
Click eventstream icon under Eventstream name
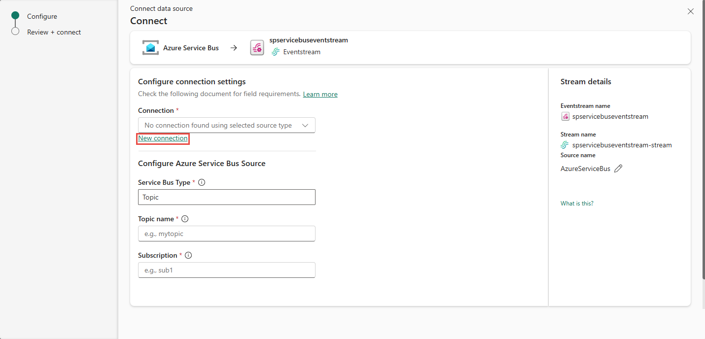pyautogui.click(x=565, y=117)
